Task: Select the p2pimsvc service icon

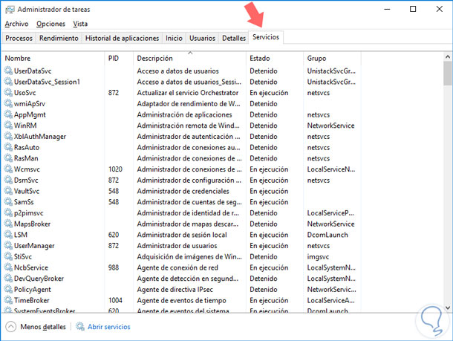Action: (8, 212)
